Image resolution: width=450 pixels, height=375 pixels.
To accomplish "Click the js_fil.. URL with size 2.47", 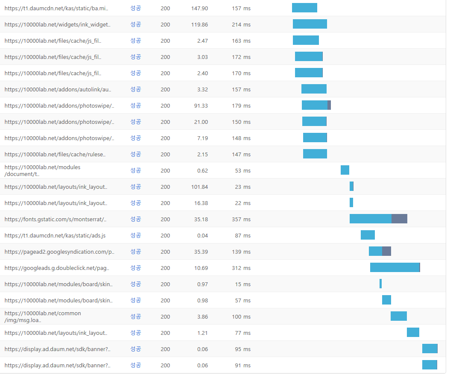I will coord(53,41).
